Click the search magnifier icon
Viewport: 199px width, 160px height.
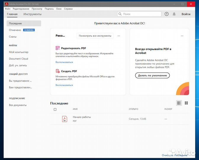click(x=120, y=14)
